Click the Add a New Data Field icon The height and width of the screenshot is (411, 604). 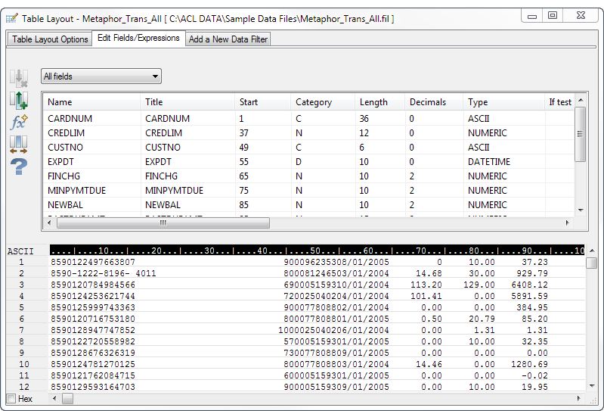point(19,100)
